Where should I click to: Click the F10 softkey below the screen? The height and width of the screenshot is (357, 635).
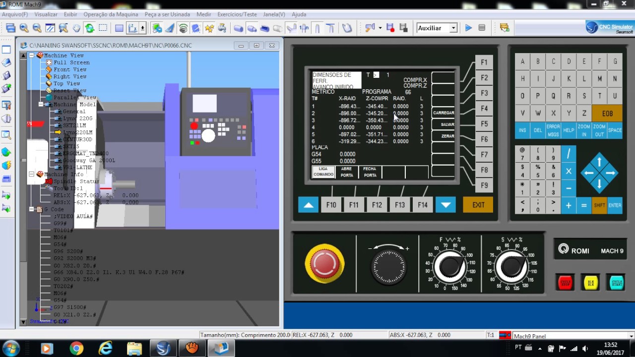tap(331, 205)
